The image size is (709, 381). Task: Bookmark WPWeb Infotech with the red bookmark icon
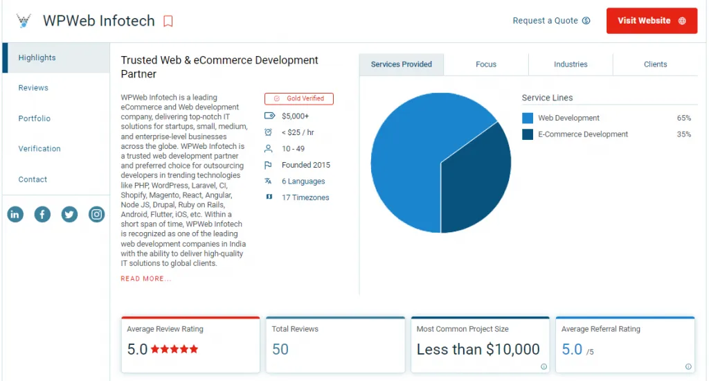pos(168,21)
